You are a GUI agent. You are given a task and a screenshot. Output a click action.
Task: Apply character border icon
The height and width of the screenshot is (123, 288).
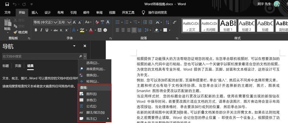(x=108, y=22)
